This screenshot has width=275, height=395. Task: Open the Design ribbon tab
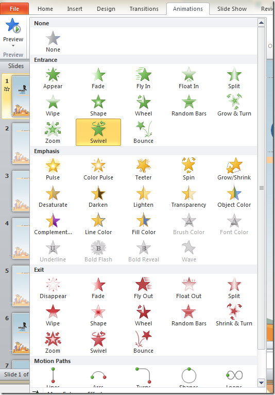[106, 9]
